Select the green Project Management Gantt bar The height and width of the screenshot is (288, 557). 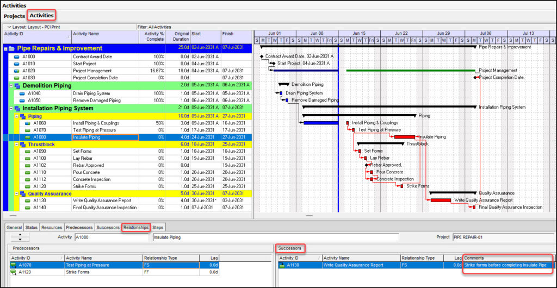point(411,71)
